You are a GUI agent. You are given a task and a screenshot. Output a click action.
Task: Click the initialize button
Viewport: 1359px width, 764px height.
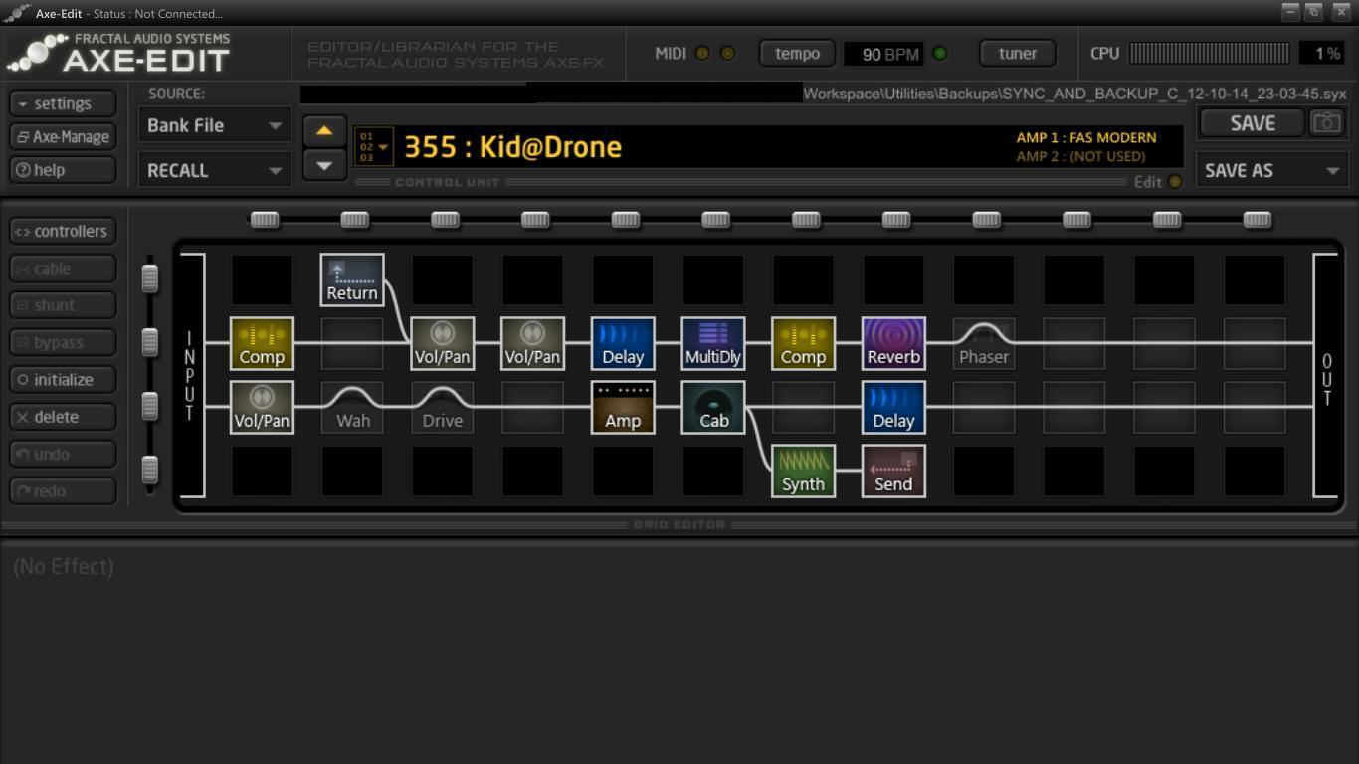coord(63,379)
